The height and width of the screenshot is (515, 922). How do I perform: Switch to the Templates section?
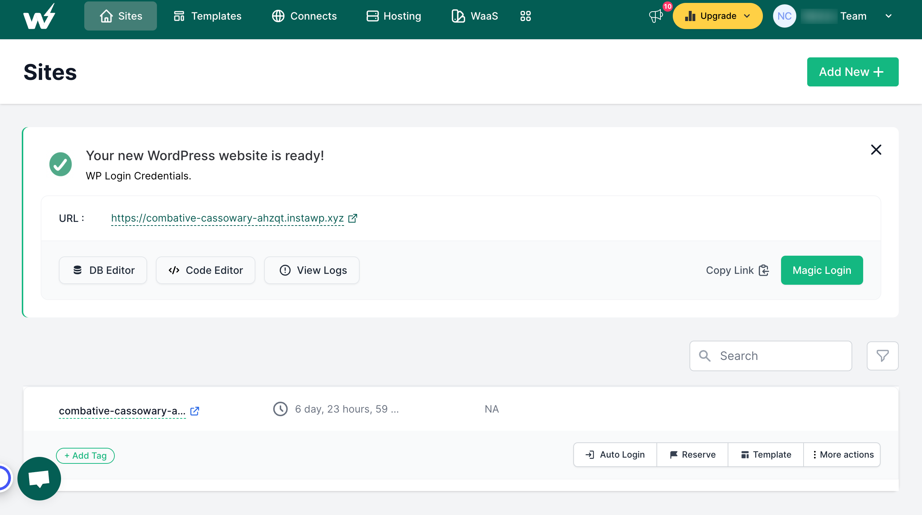(x=207, y=16)
